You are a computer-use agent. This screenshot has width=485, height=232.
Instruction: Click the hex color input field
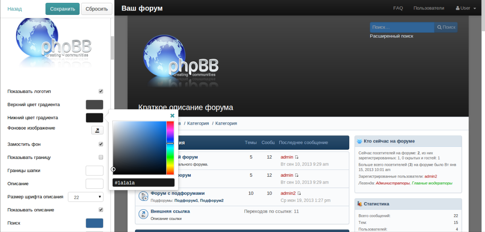click(x=143, y=183)
